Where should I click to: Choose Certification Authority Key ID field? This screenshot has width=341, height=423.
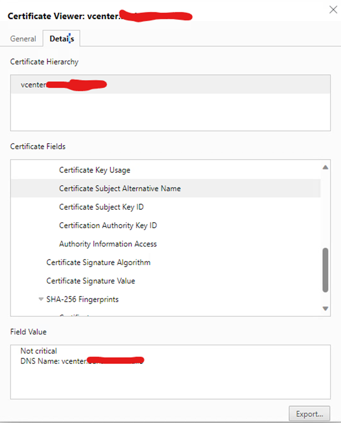108,225
